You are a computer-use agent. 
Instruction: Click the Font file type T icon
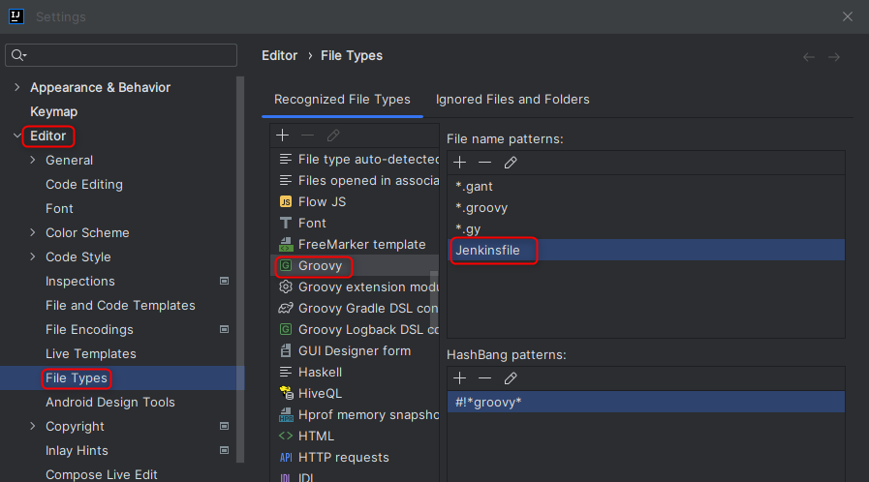286,223
